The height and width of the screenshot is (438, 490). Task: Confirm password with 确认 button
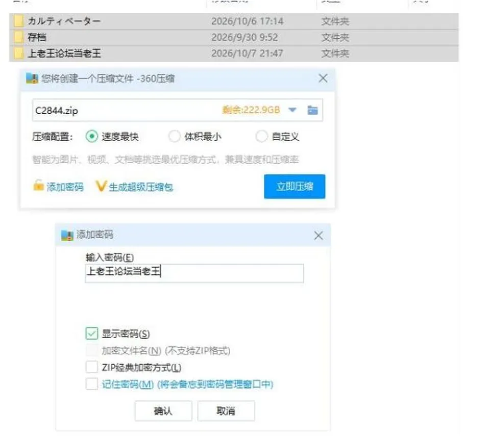pos(163,411)
